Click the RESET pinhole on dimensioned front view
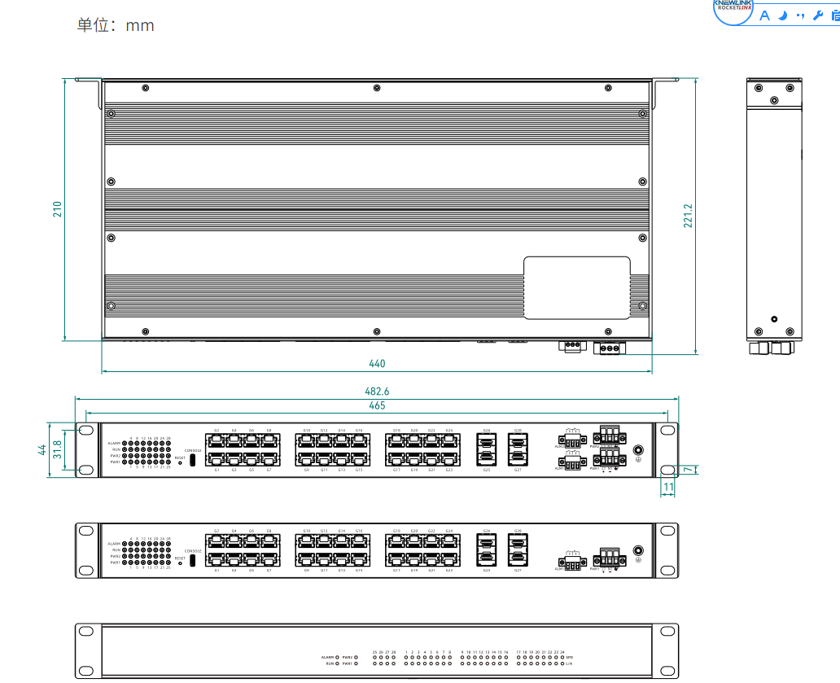The width and height of the screenshot is (840, 683). pyautogui.click(x=180, y=463)
